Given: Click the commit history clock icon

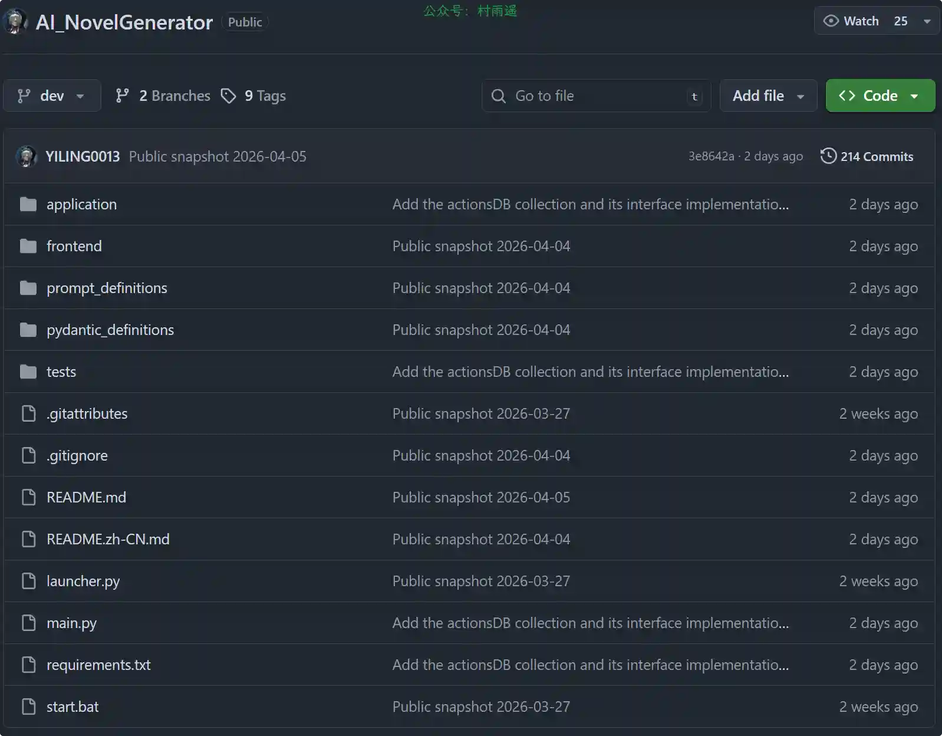Looking at the screenshot, I should [x=828, y=156].
